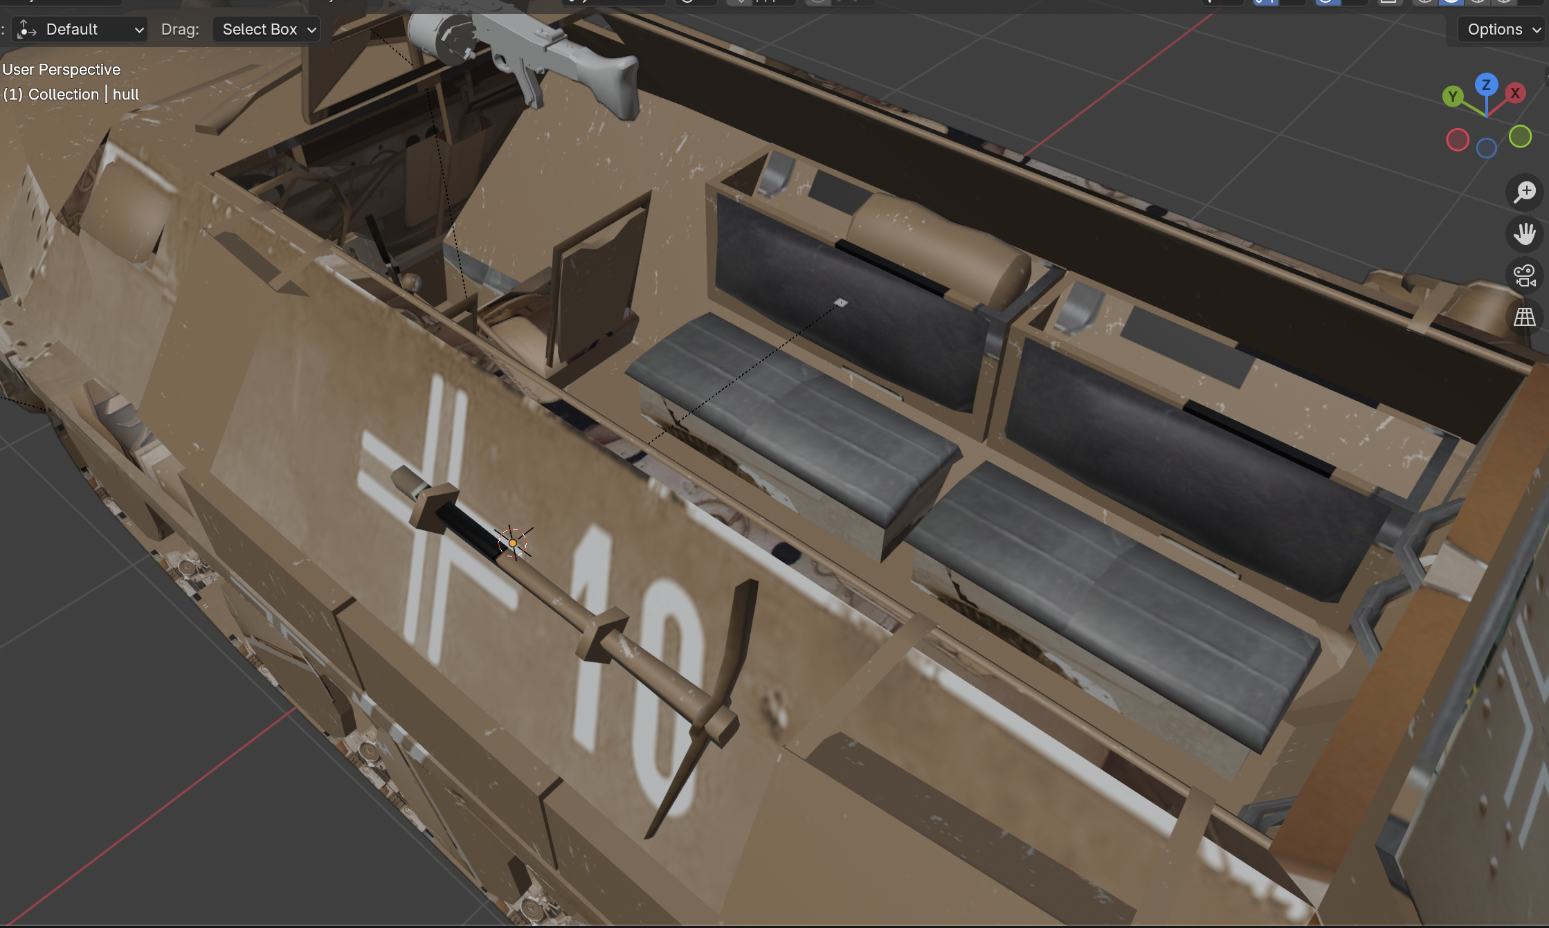Expand the Options dropdown

1503,29
